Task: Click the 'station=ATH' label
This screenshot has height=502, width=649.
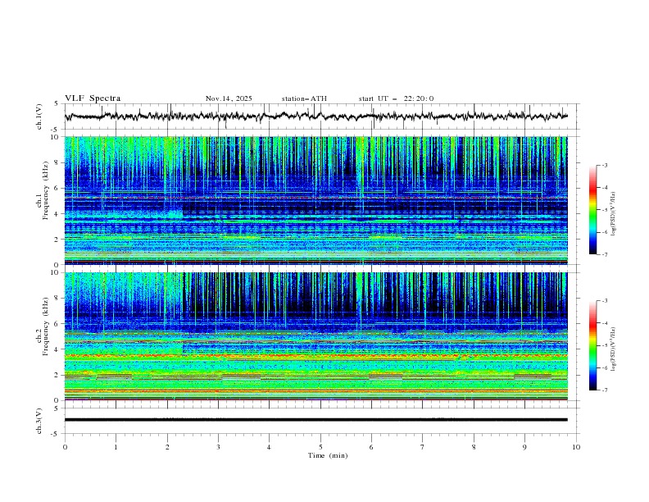Action: click(x=304, y=98)
